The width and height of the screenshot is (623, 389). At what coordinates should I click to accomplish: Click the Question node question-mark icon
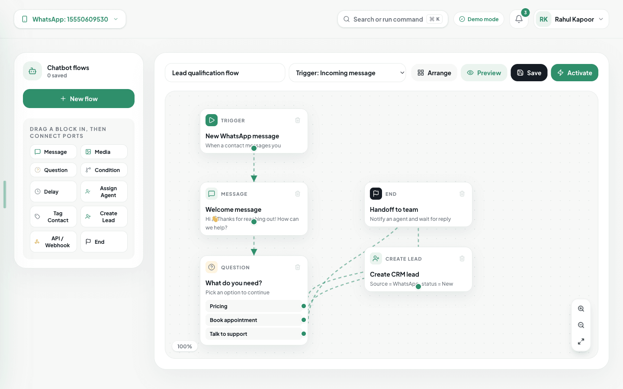(212, 267)
